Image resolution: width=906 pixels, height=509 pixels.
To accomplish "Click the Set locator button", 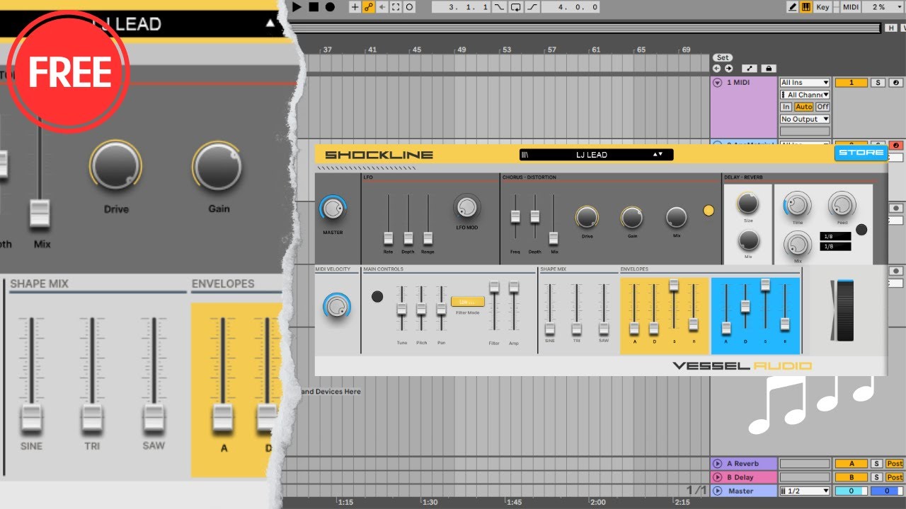I will pyautogui.click(x=722, y=58).
